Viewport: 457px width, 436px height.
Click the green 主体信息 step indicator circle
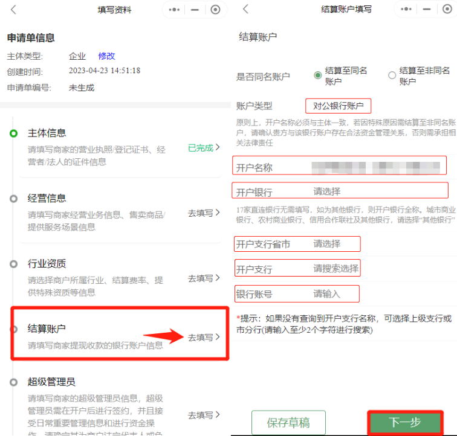coord(13,133)
